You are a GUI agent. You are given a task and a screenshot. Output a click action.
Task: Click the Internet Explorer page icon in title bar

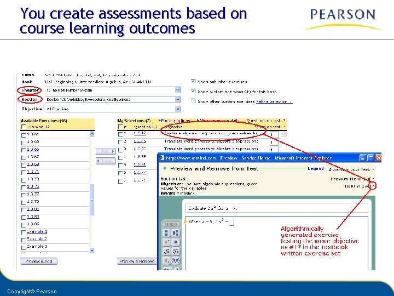coord(162,158)
